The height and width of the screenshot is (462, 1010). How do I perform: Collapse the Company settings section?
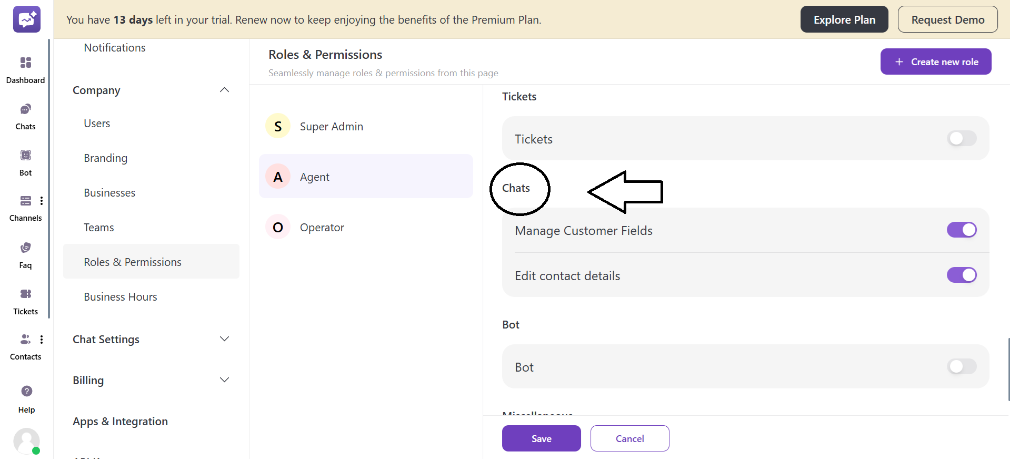[224, 90]
